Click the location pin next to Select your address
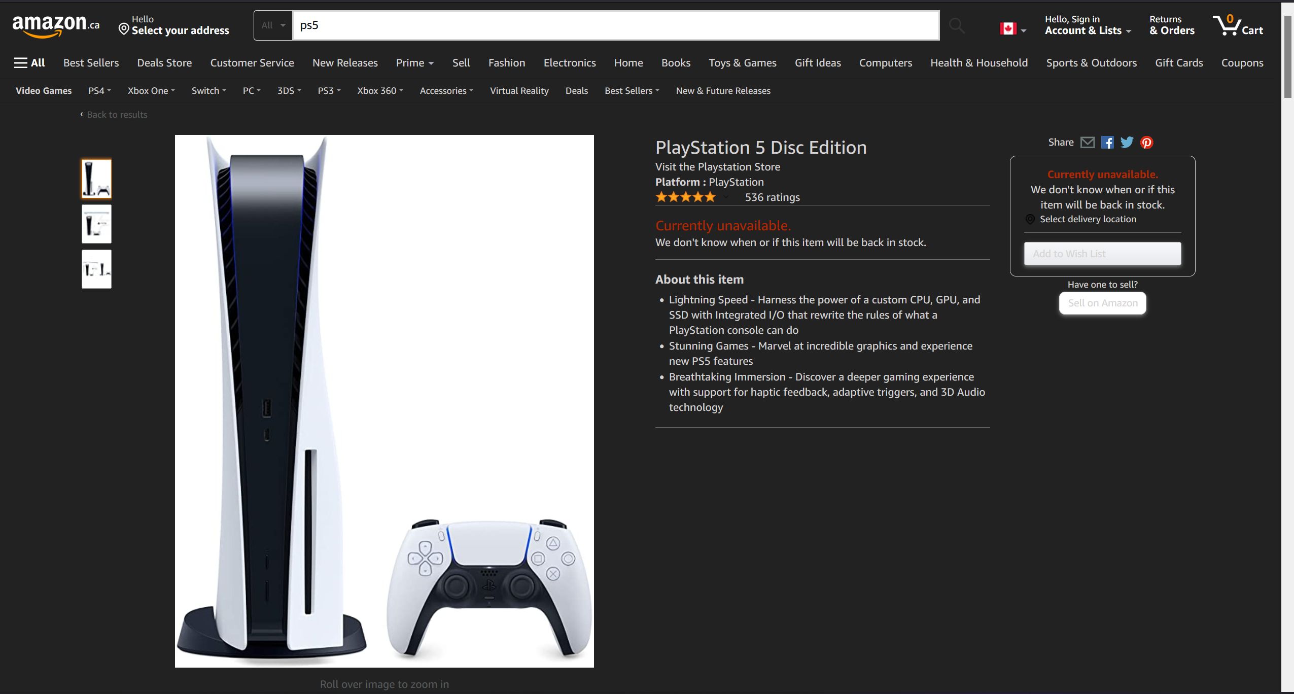The image size is (1294, 694). [124, 28]
